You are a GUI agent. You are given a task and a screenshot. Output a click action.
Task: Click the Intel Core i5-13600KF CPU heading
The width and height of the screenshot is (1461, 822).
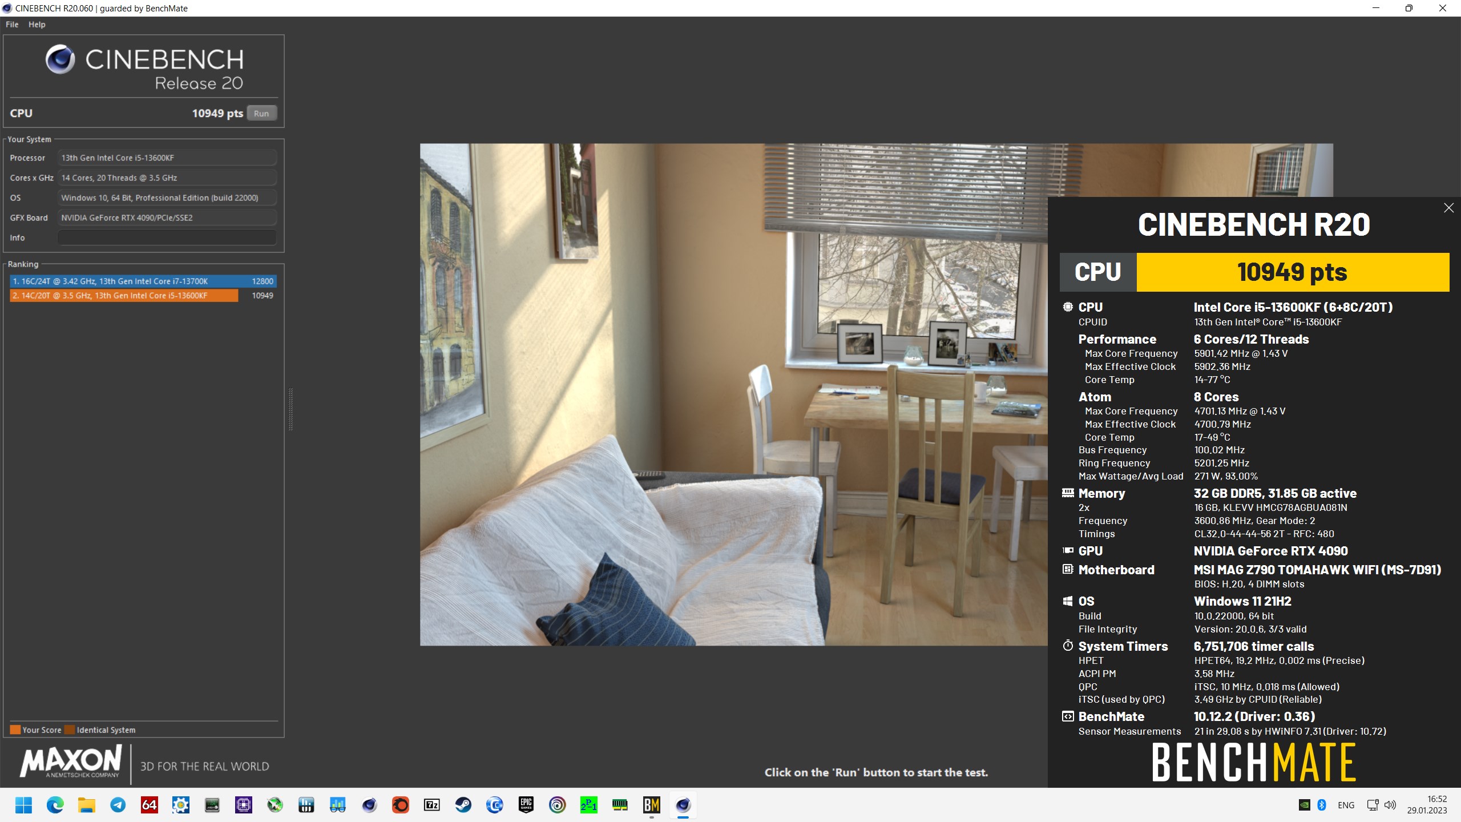tap(1293, 307)
